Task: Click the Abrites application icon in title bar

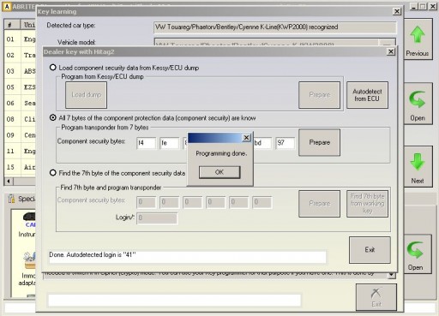Action: coord(7,6)
